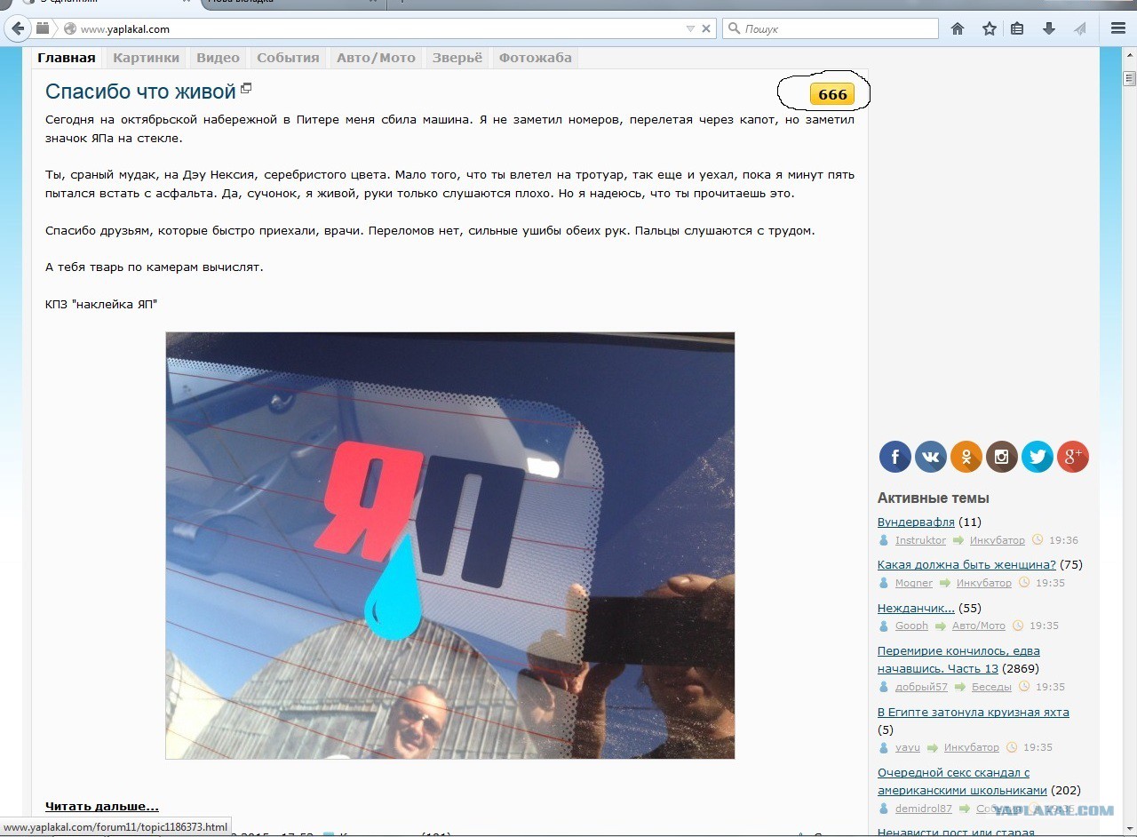This screenshot has height=837, width=1137.
Task: Open user profile Mogner
Action: (x=914, y=583)
